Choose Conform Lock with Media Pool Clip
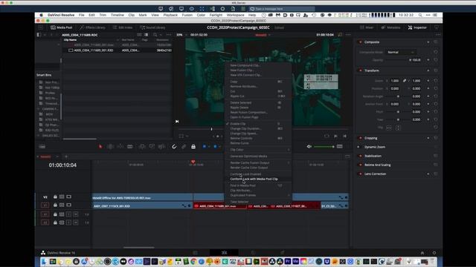The image size is (476, 267). pyautogui.click(x=258, y=179)
